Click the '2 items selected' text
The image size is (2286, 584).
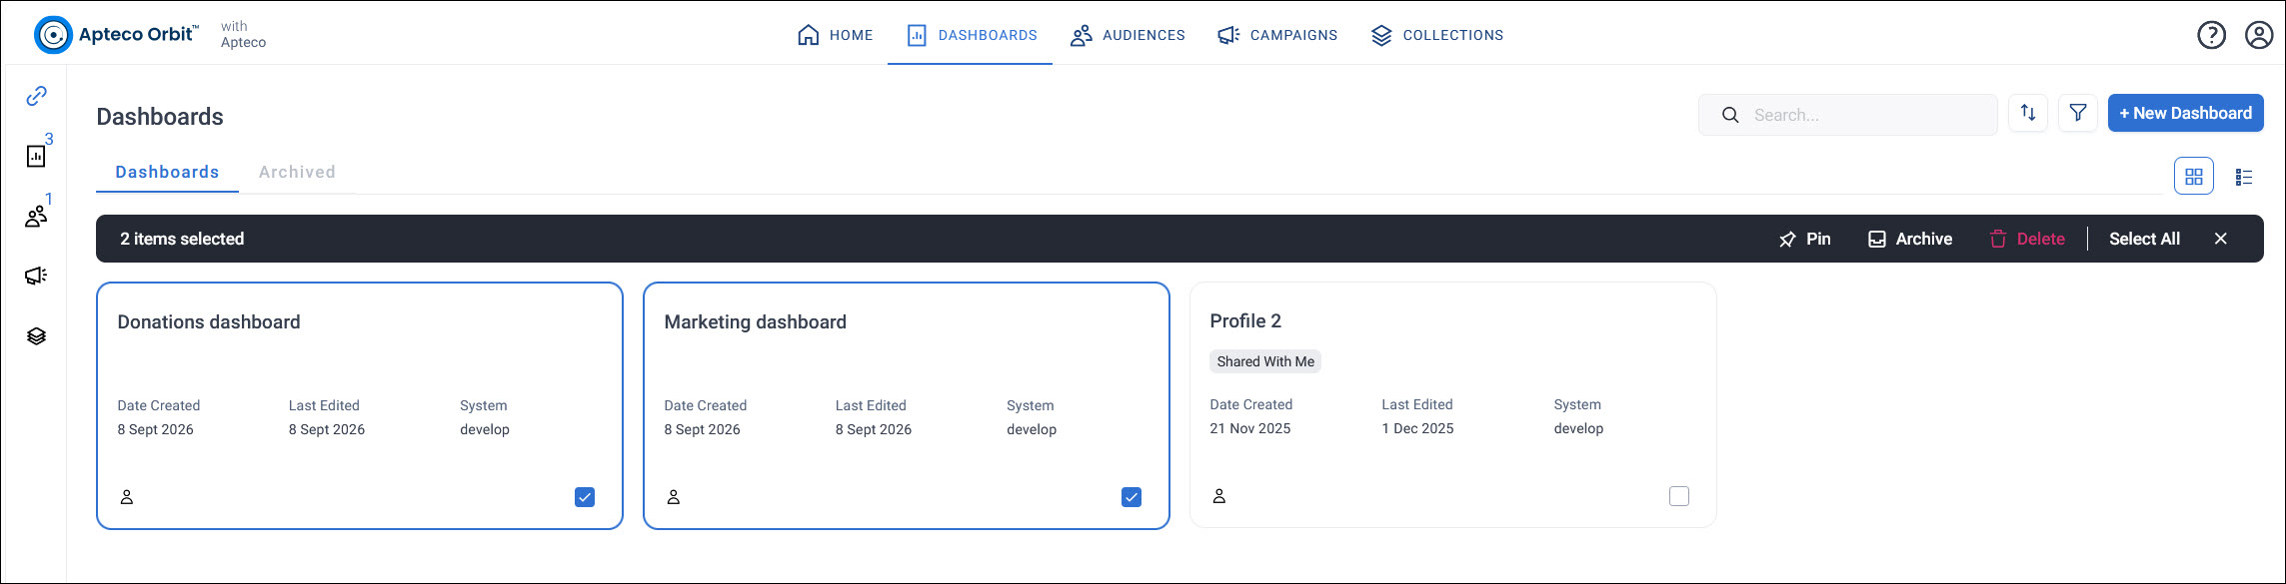point(182,239)
